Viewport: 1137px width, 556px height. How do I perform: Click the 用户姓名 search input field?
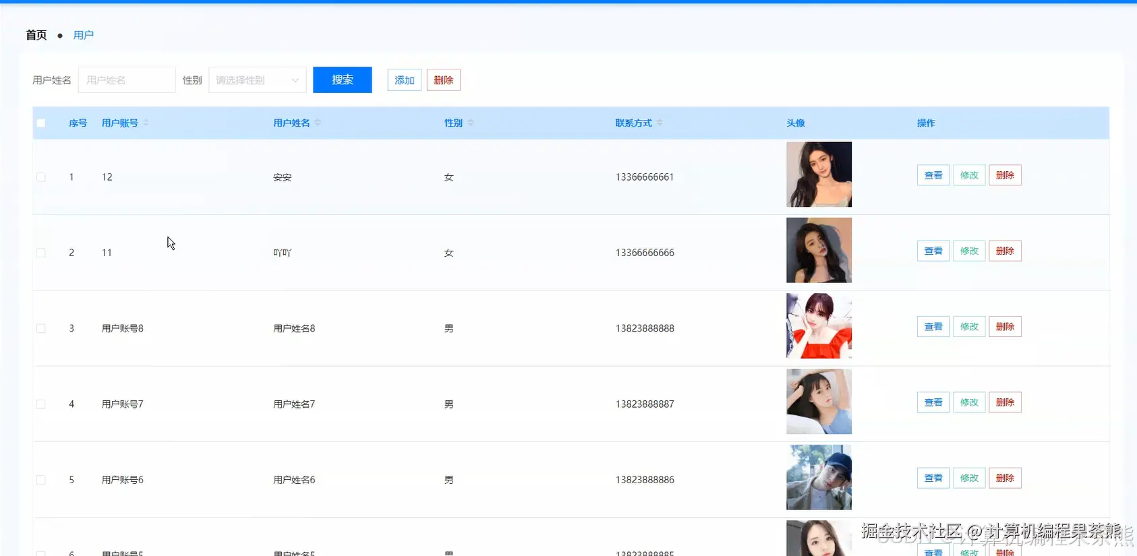(127, 80)
